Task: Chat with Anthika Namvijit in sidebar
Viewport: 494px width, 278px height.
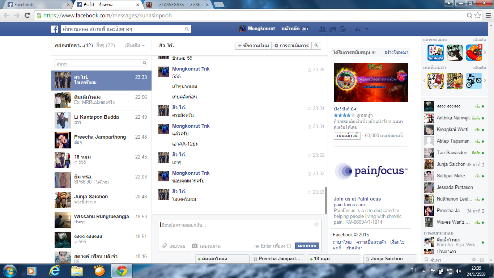Action: 455,118
